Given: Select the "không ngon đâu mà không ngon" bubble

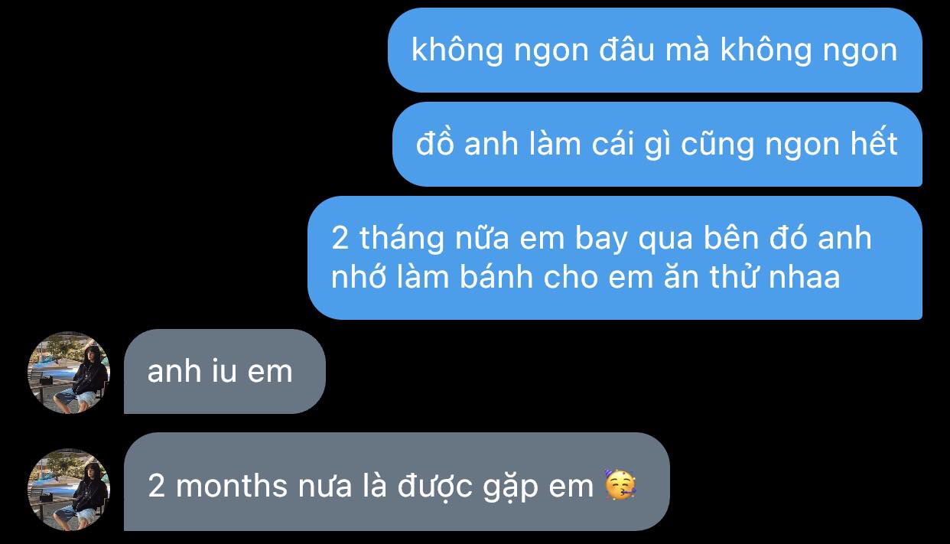Looking at the screenshot, I should pos(655,50).
